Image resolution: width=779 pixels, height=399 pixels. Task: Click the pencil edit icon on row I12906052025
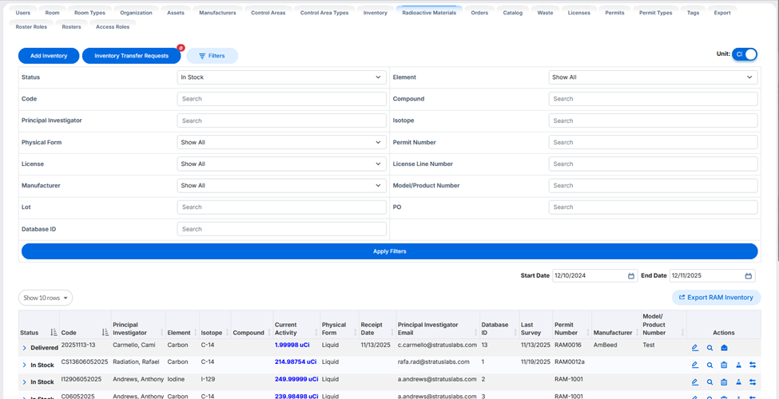(695, 382)
